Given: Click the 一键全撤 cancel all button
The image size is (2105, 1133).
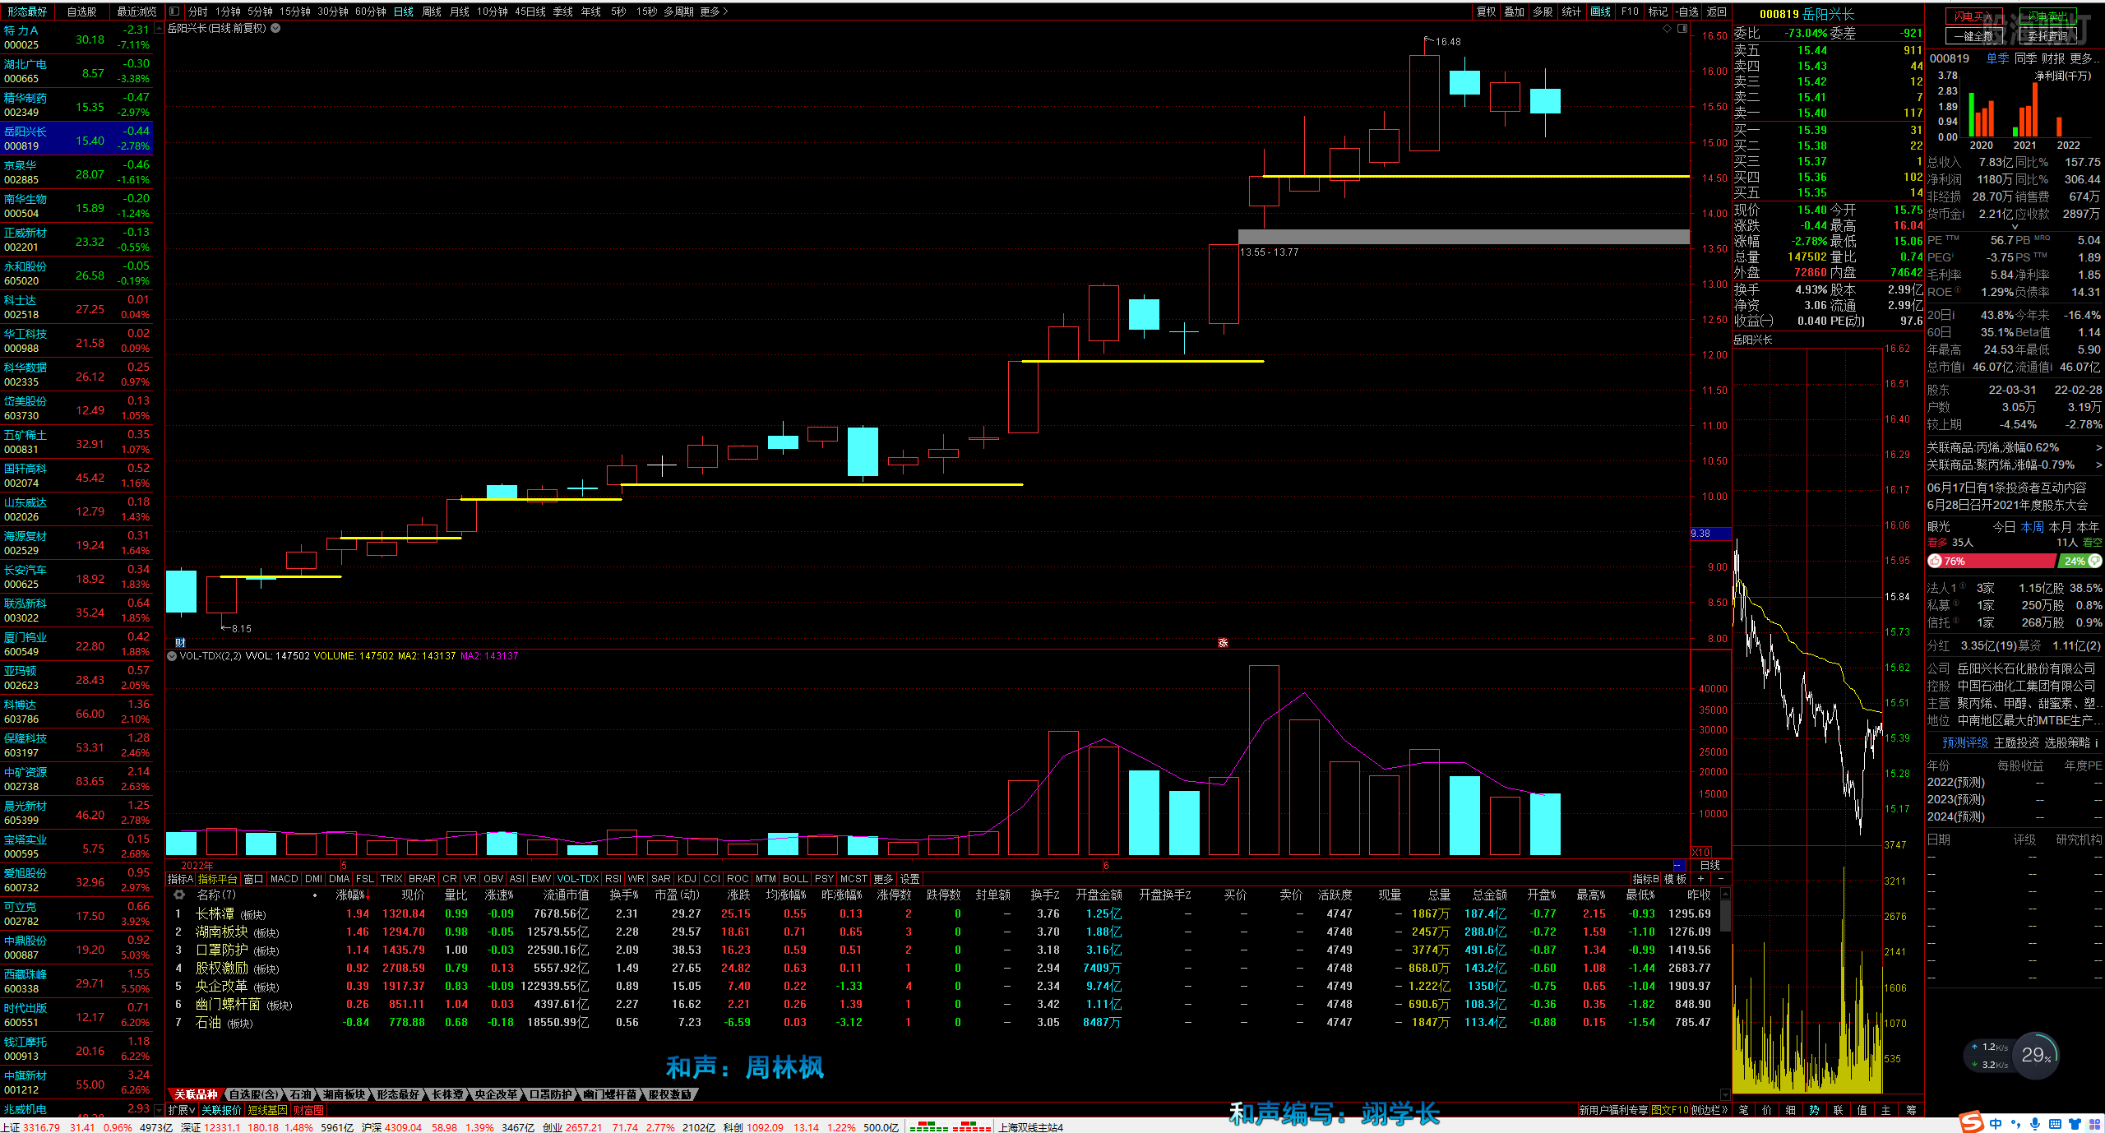Looking at the screenshot, I should click(1973, 36).
